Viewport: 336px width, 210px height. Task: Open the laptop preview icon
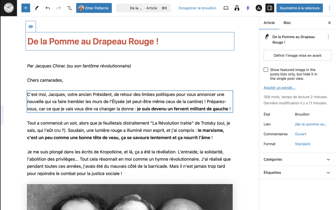pos(226,8)
